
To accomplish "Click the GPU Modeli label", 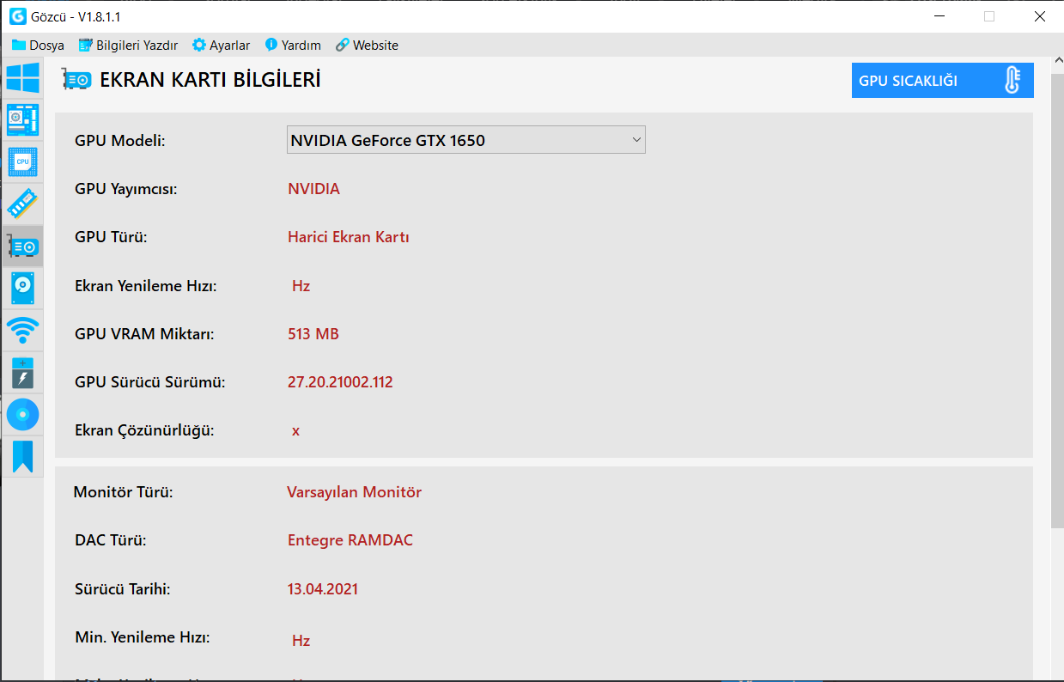I will (119, 141).
